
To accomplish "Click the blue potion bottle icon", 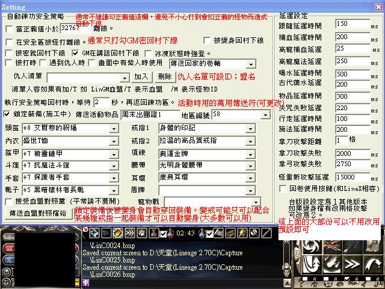I will pyautogui.click(x=202, y=233).
